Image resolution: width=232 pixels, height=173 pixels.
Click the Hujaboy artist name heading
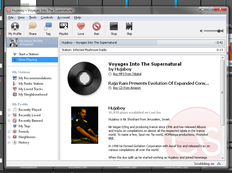point(117,108)
